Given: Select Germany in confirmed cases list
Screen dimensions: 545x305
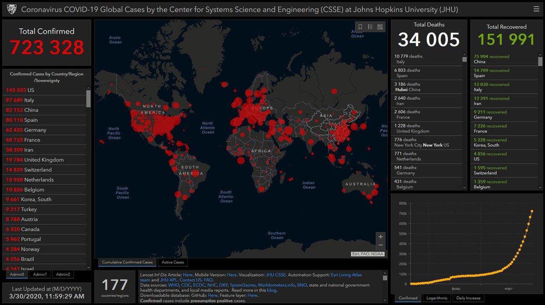Looking at the screenshot, I should [x=44, y=130].
